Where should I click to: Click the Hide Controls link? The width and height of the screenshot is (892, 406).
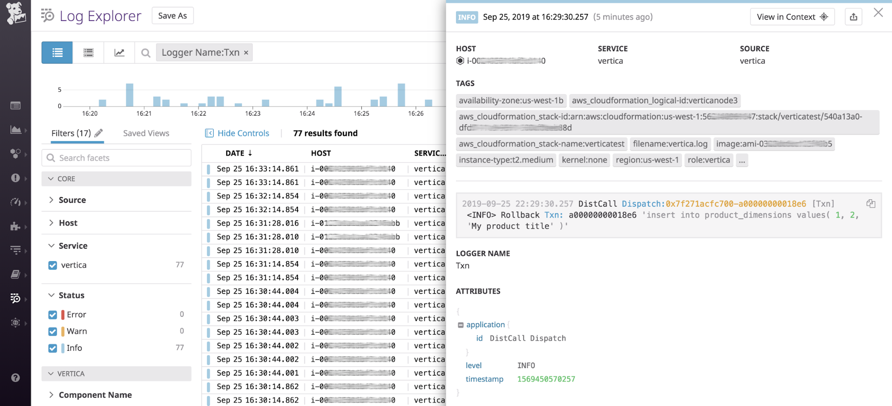(x=243, y=133)
